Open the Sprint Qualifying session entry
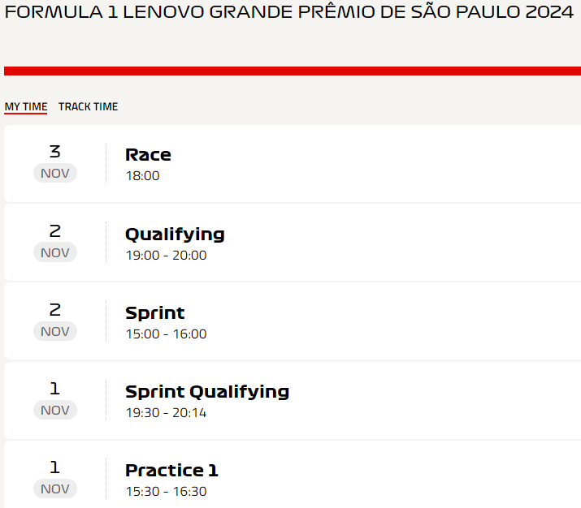 pos(293,400)
